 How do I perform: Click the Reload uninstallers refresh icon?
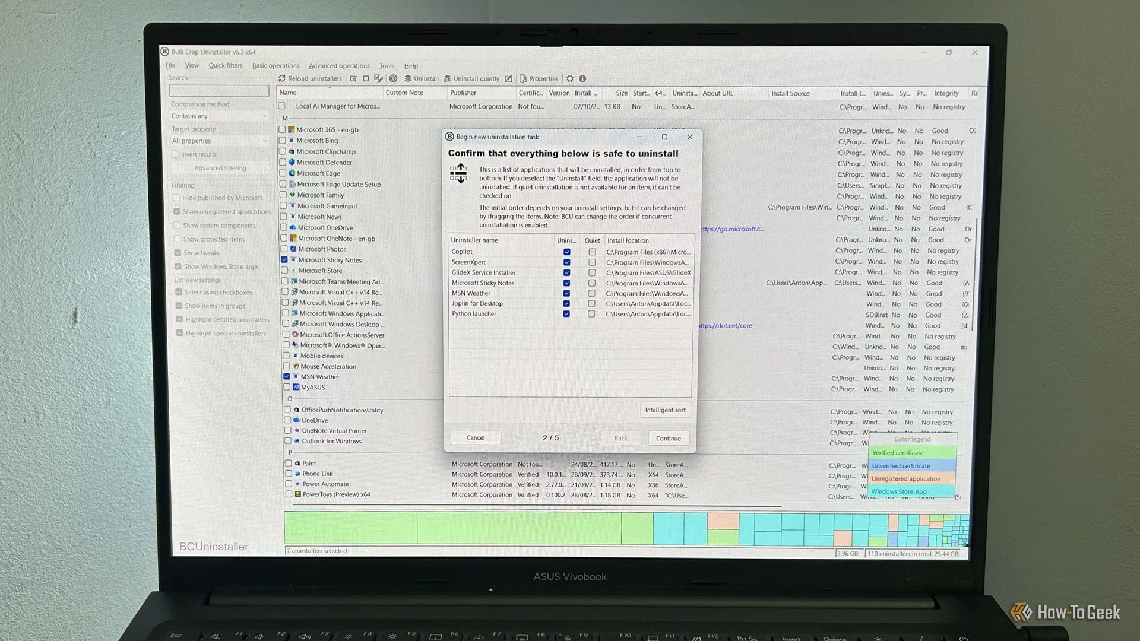click(x=282, y=78)
